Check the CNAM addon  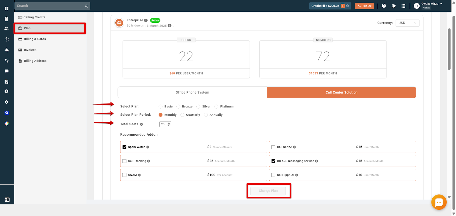pyautogui.click(x=125, y=175)
